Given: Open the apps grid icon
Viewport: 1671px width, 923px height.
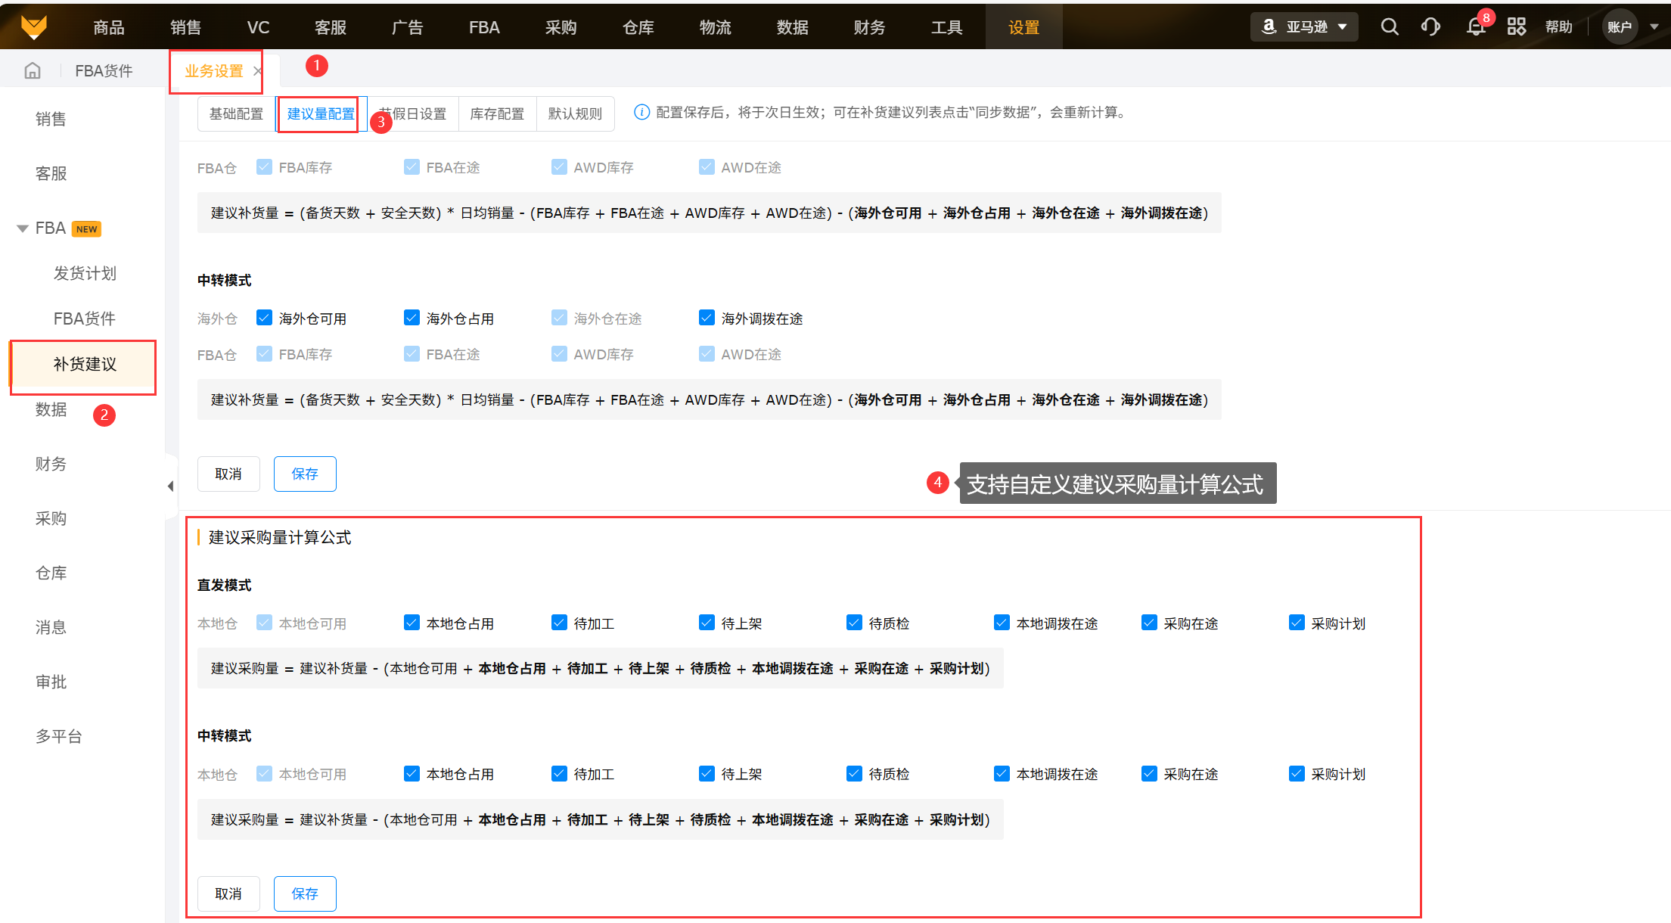Looking at the screenshot, I should (x=1516, y=27).
